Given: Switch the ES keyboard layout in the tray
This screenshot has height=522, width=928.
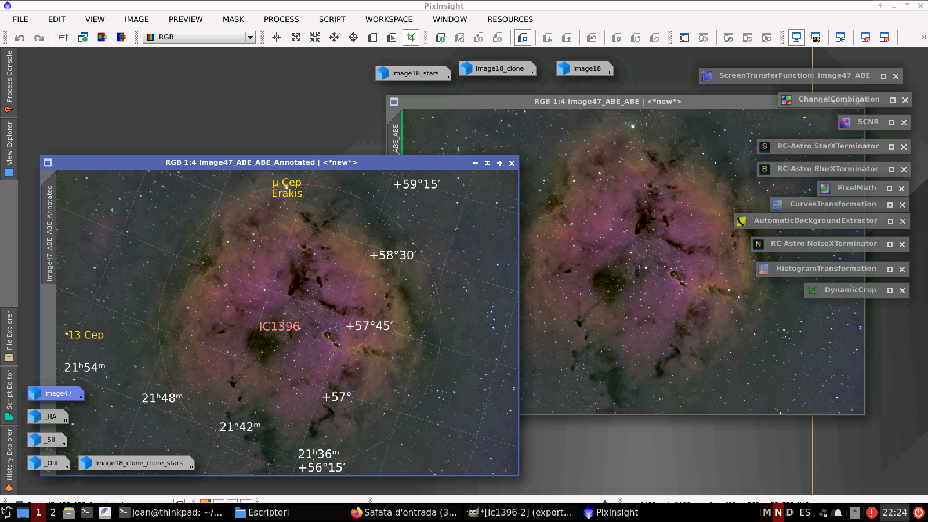Looking at the screenshot, I should tap(806, 512).
